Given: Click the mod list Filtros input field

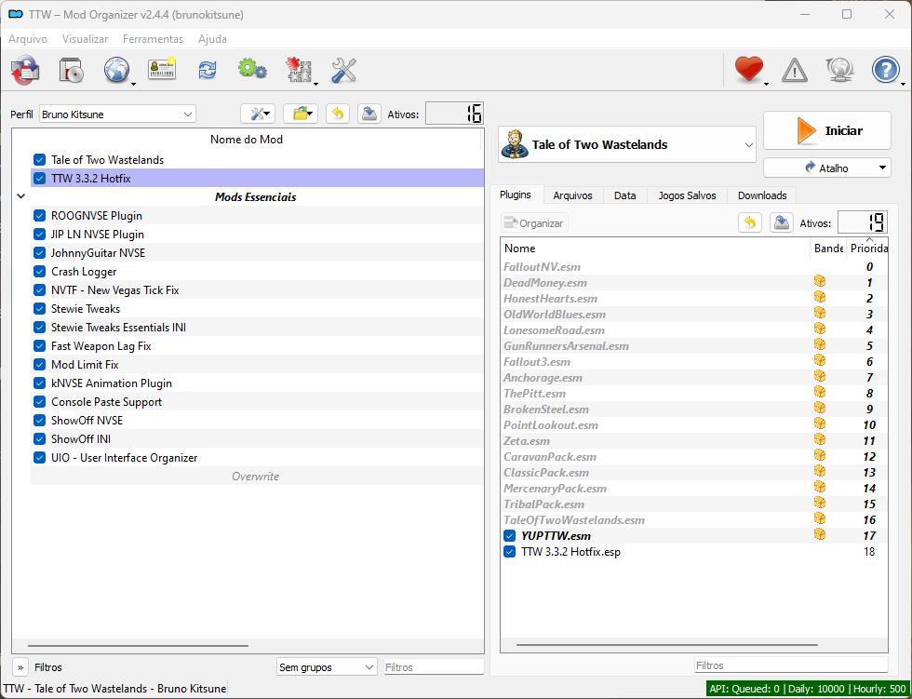Looking at the screenshot, I should pos(434,667).
